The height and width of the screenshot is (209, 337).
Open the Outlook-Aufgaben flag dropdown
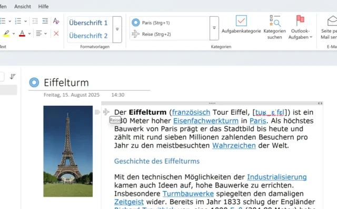click(300, 27)
